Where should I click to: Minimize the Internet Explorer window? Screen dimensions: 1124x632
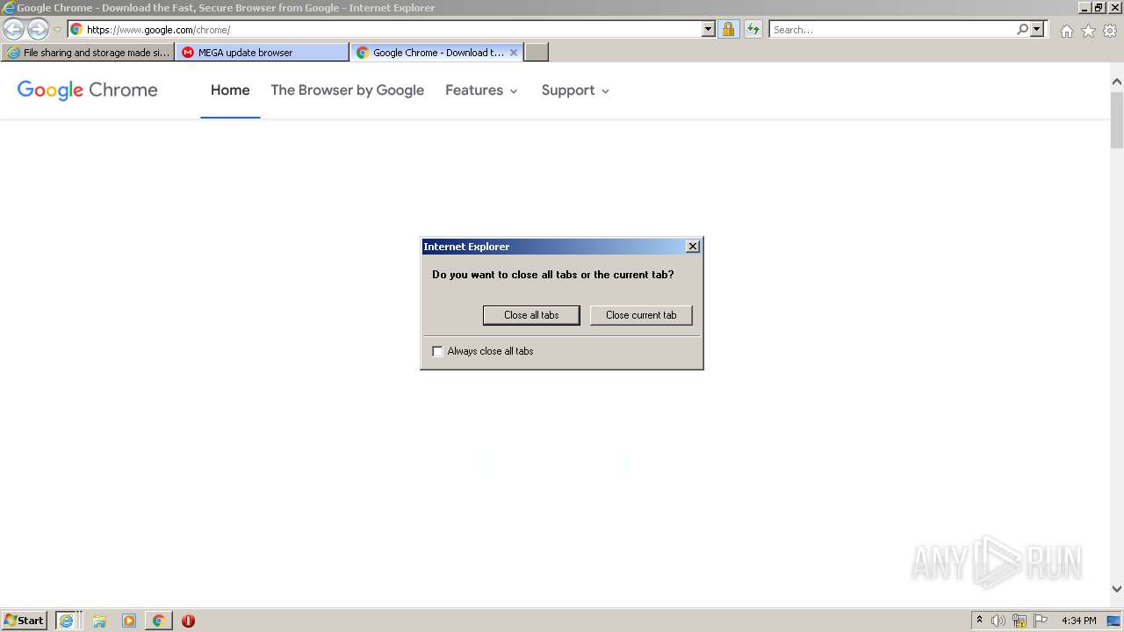[x=1084, y=7]
